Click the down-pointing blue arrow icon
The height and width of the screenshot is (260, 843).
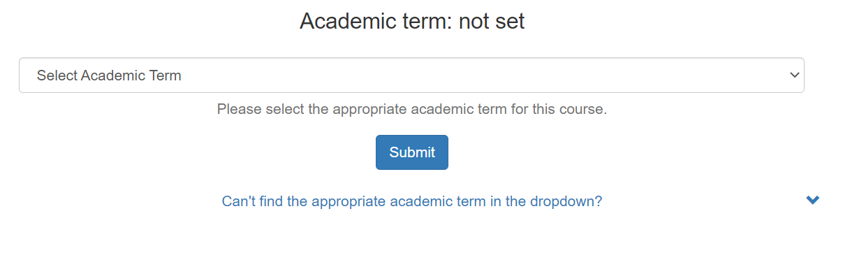tap(812, 200)
